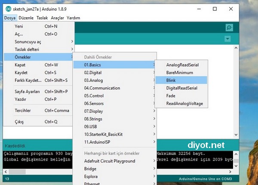Expand the 08.Strings examples submenu
Image resolution: width=258 pixels, height=185 pixels.
(x=115, y=119)
